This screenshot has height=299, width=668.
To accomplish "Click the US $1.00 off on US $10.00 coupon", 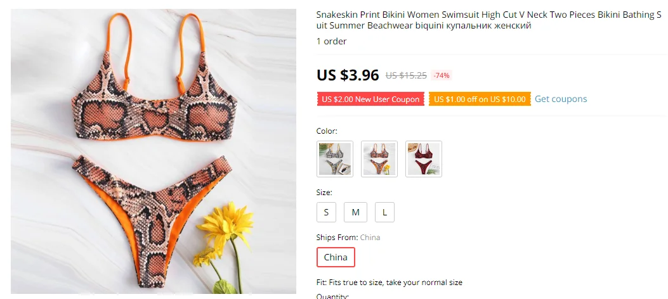I will pyautogui.click(x=480, y=99).
